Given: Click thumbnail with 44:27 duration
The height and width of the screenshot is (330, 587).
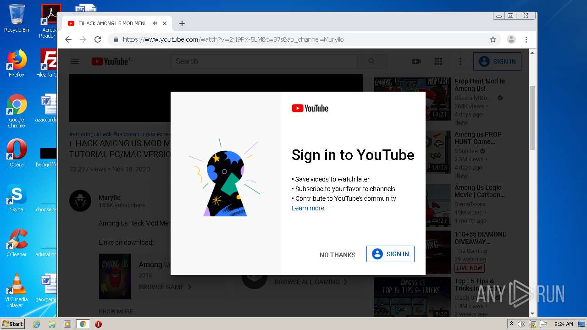Looking at the screenshot, I should point(412,205).
